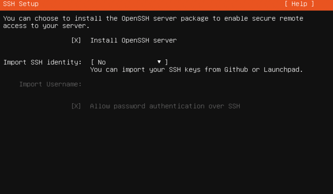This screenshot has height=194, width=333.
Task: Click the "Import Username:" label
Action: 50,84
